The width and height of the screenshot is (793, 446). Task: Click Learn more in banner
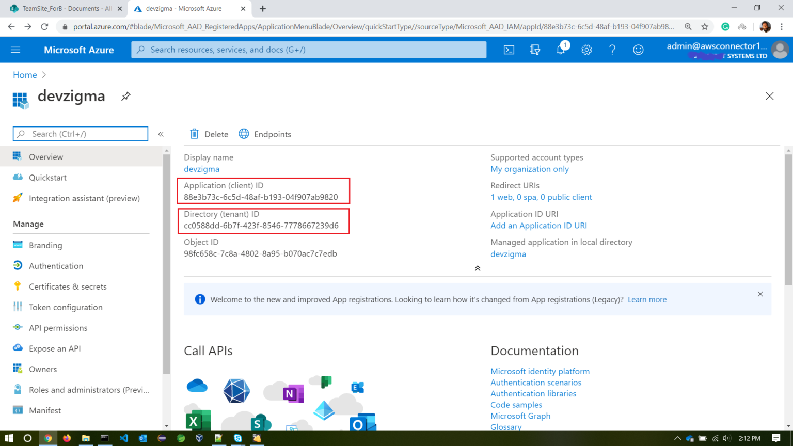(647, 299)
